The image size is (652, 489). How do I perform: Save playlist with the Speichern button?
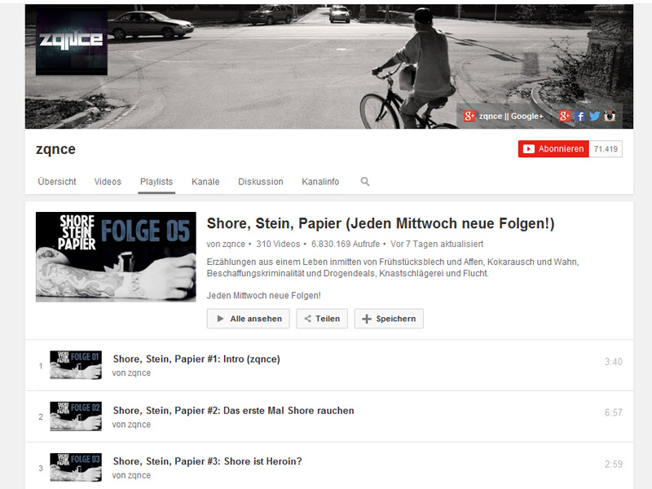point(390,319)
